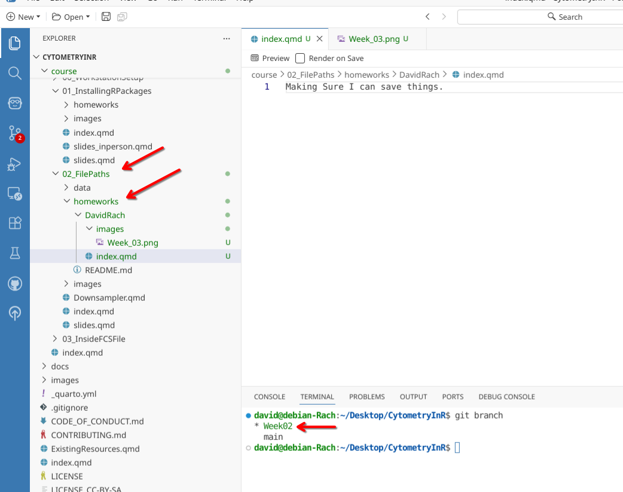
Task: Open the Remote Explorer view
Action: click(15, 193)
